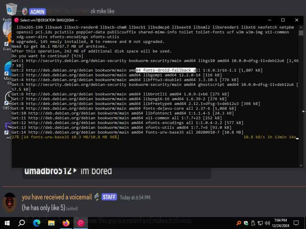Click the USB safely remove tray icon
Image resolution: width=306 pixels, height=229 pixels.
click(x=253, y=223)
